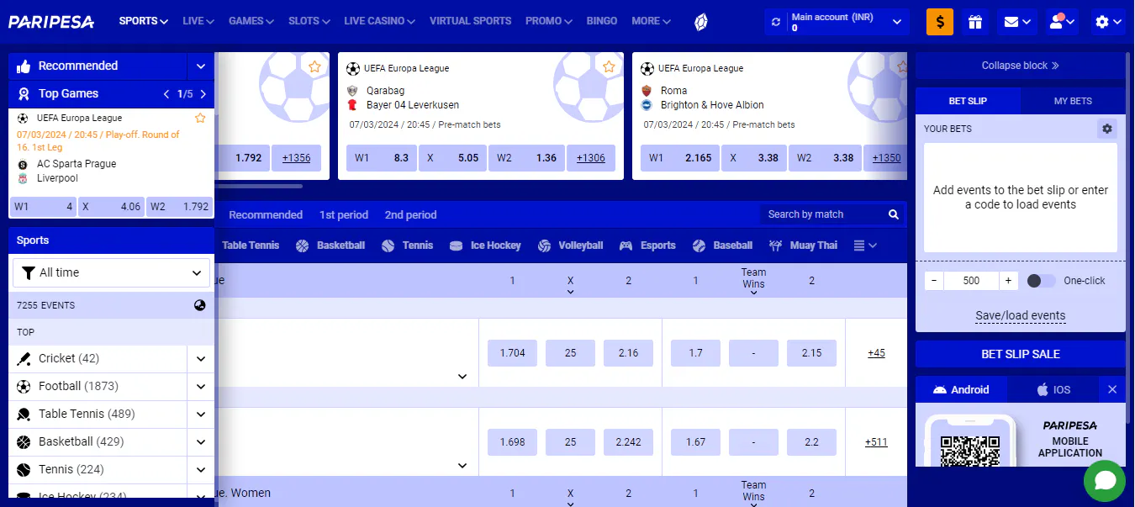The image size is (1135, 507).
Task: Open the SLOTS menu
Action: tap(309, 21)
